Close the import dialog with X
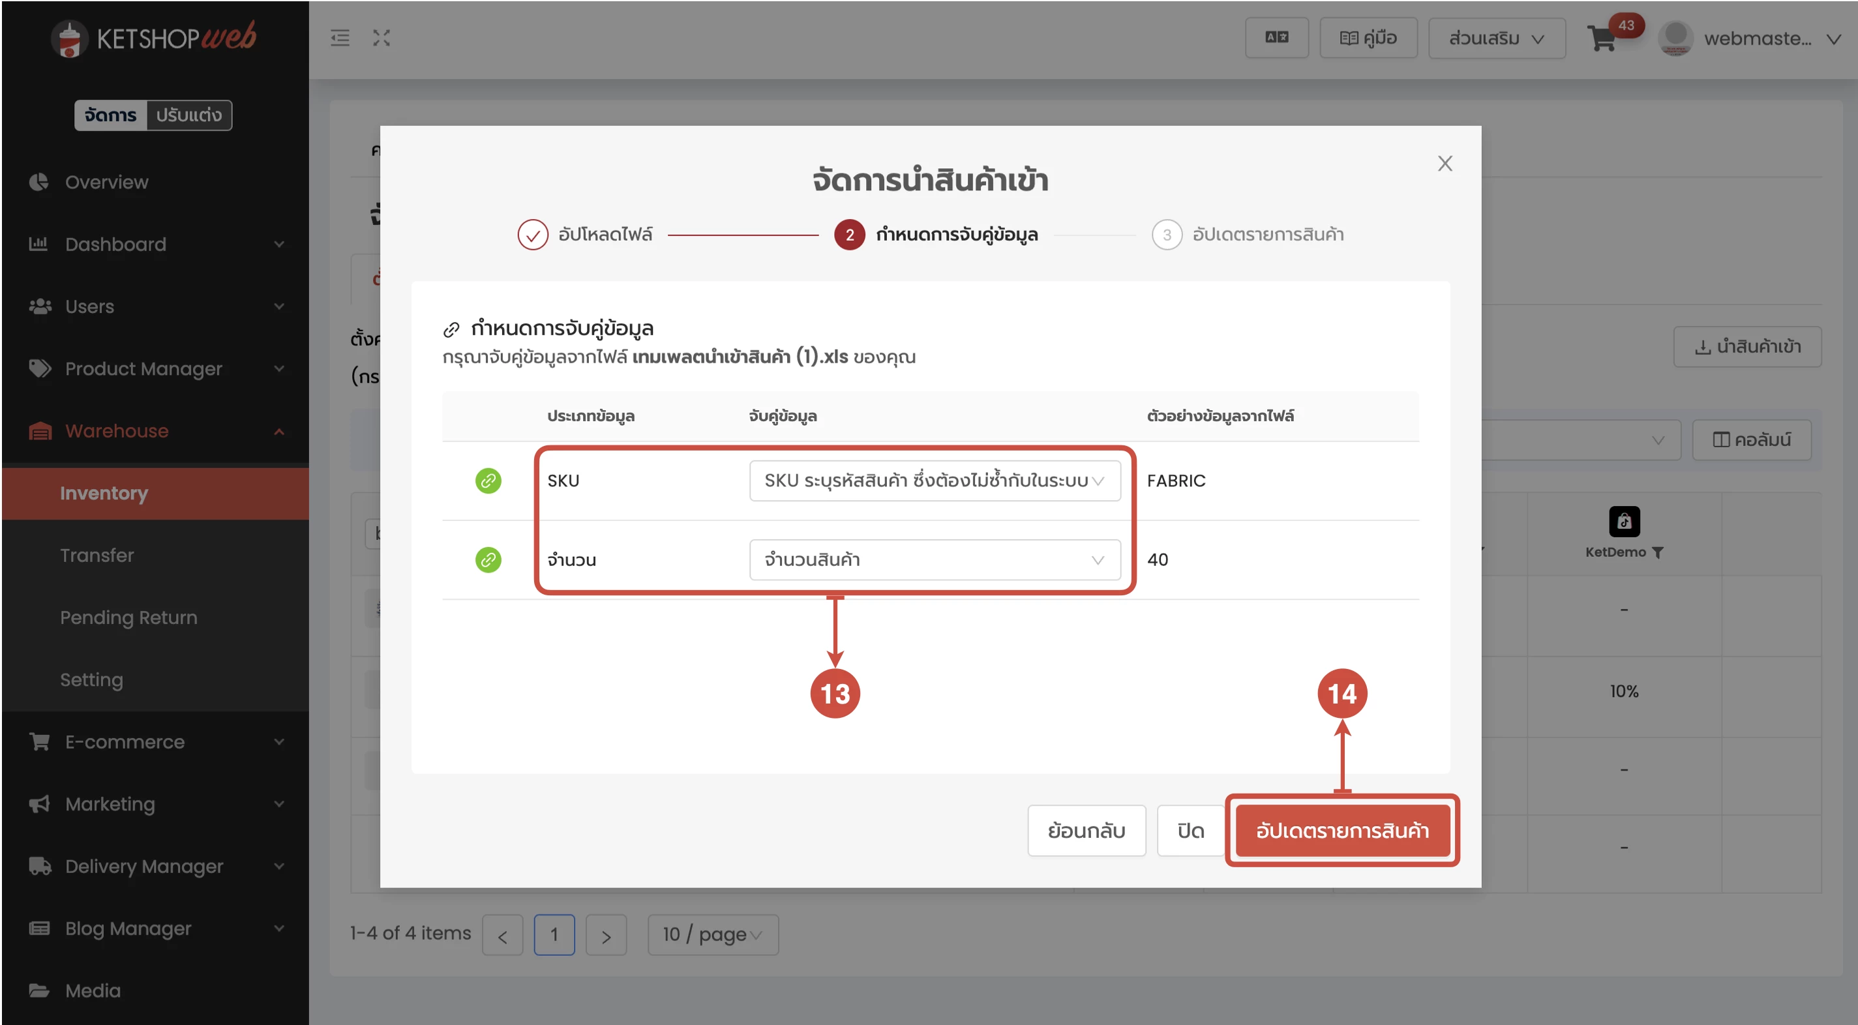Viewport: 1858px width, 1025px height. coord(1444,164)
